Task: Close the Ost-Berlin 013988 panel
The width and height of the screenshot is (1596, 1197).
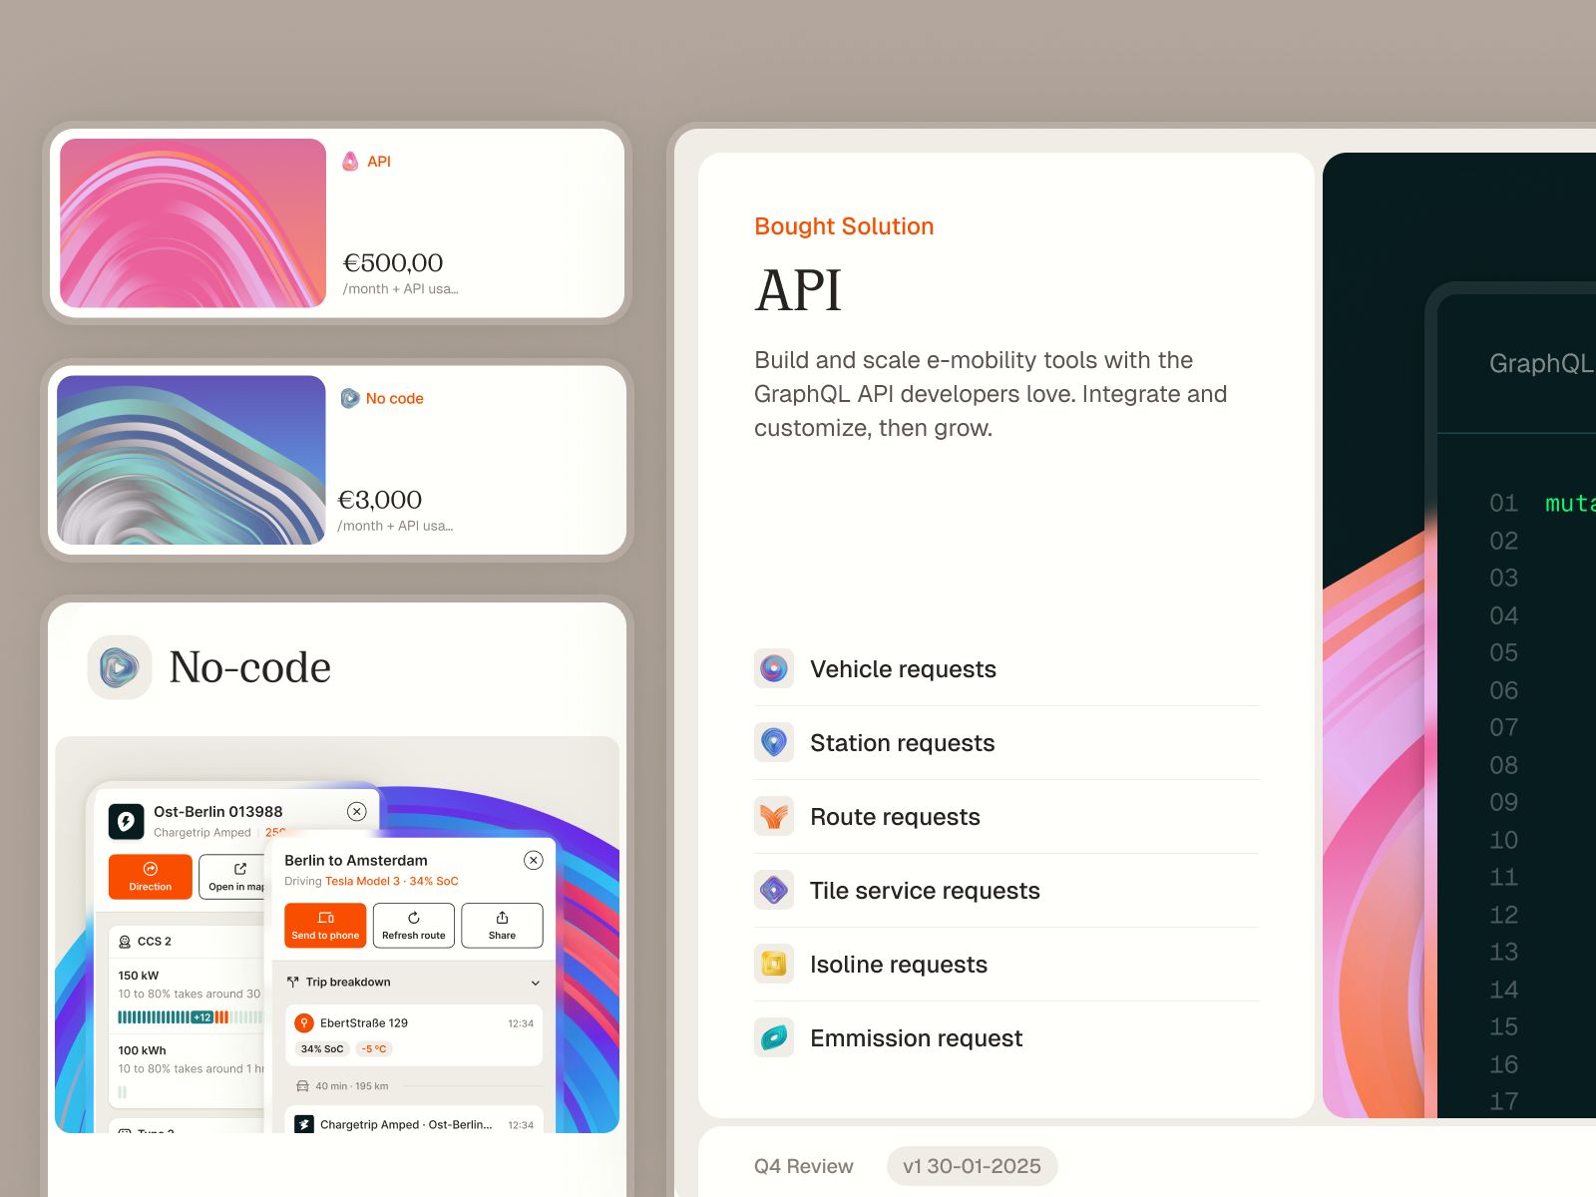Action: [357, 811]
